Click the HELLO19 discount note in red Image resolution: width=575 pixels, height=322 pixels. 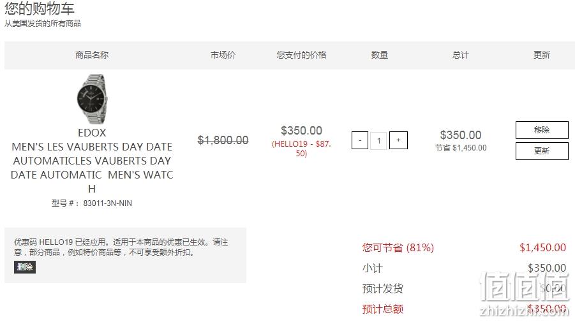point(301,149)
